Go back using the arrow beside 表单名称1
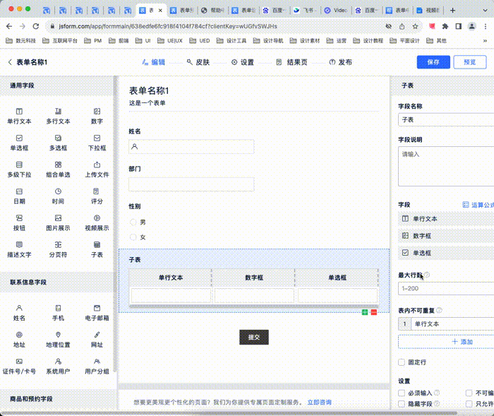 10,62
